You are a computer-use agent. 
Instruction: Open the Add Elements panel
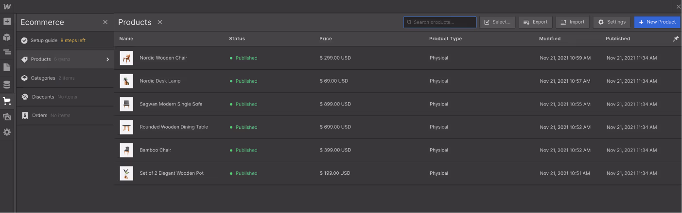click(x=7, y=22)
